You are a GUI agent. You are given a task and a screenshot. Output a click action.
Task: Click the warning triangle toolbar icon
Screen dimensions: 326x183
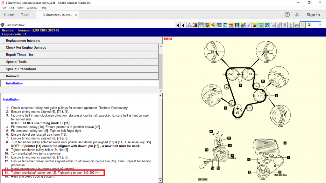point(189,25)
